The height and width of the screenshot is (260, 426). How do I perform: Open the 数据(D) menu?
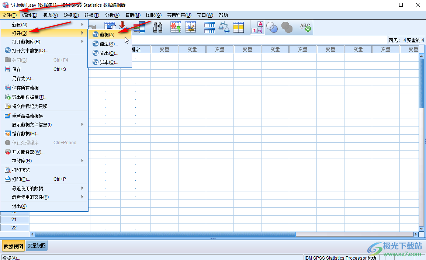[71, 15]
